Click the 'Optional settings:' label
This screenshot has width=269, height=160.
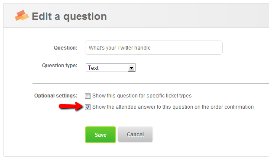tap(56, 96)
